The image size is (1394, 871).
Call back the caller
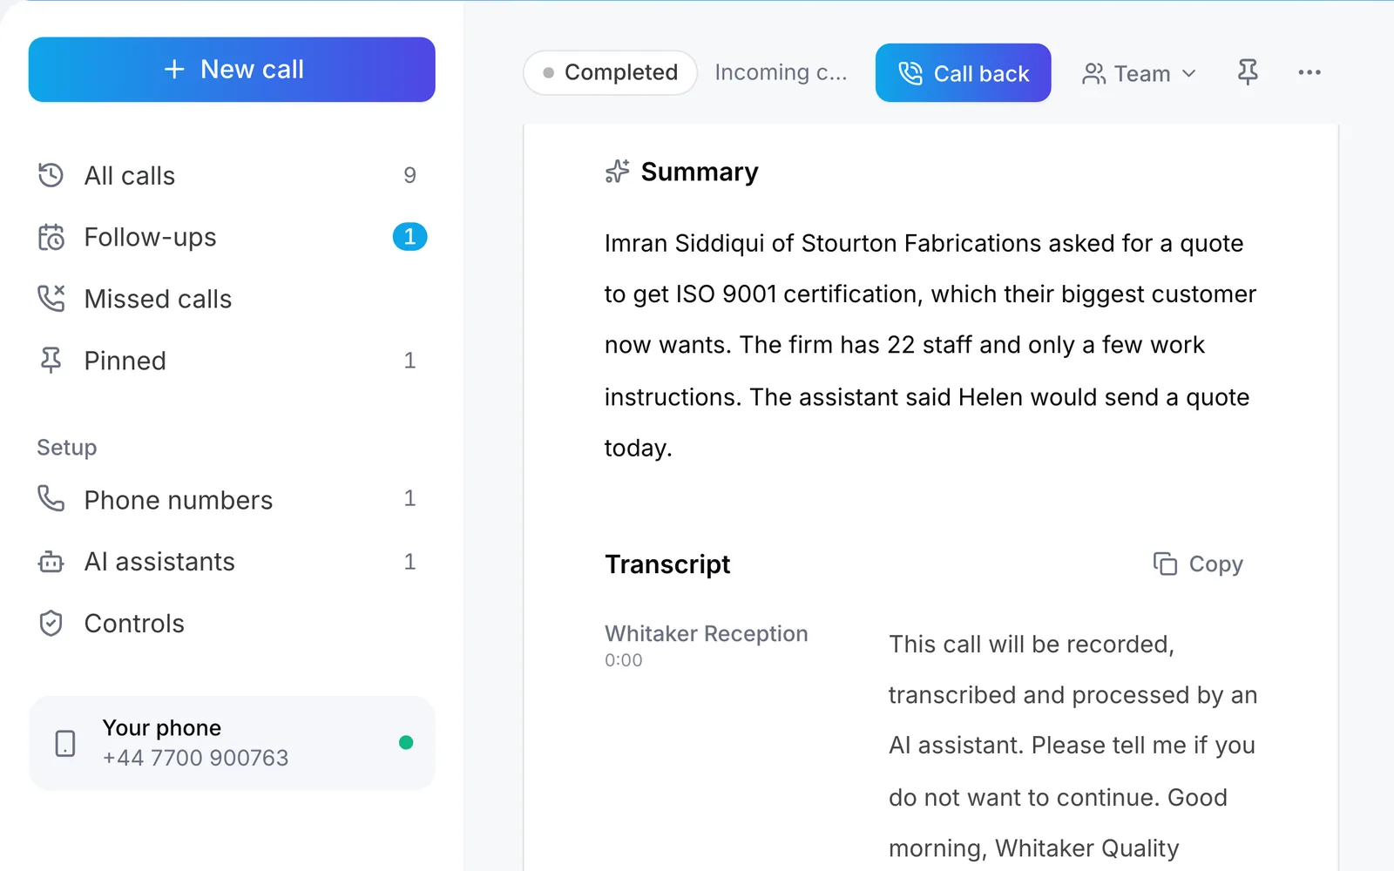(963, 73)
